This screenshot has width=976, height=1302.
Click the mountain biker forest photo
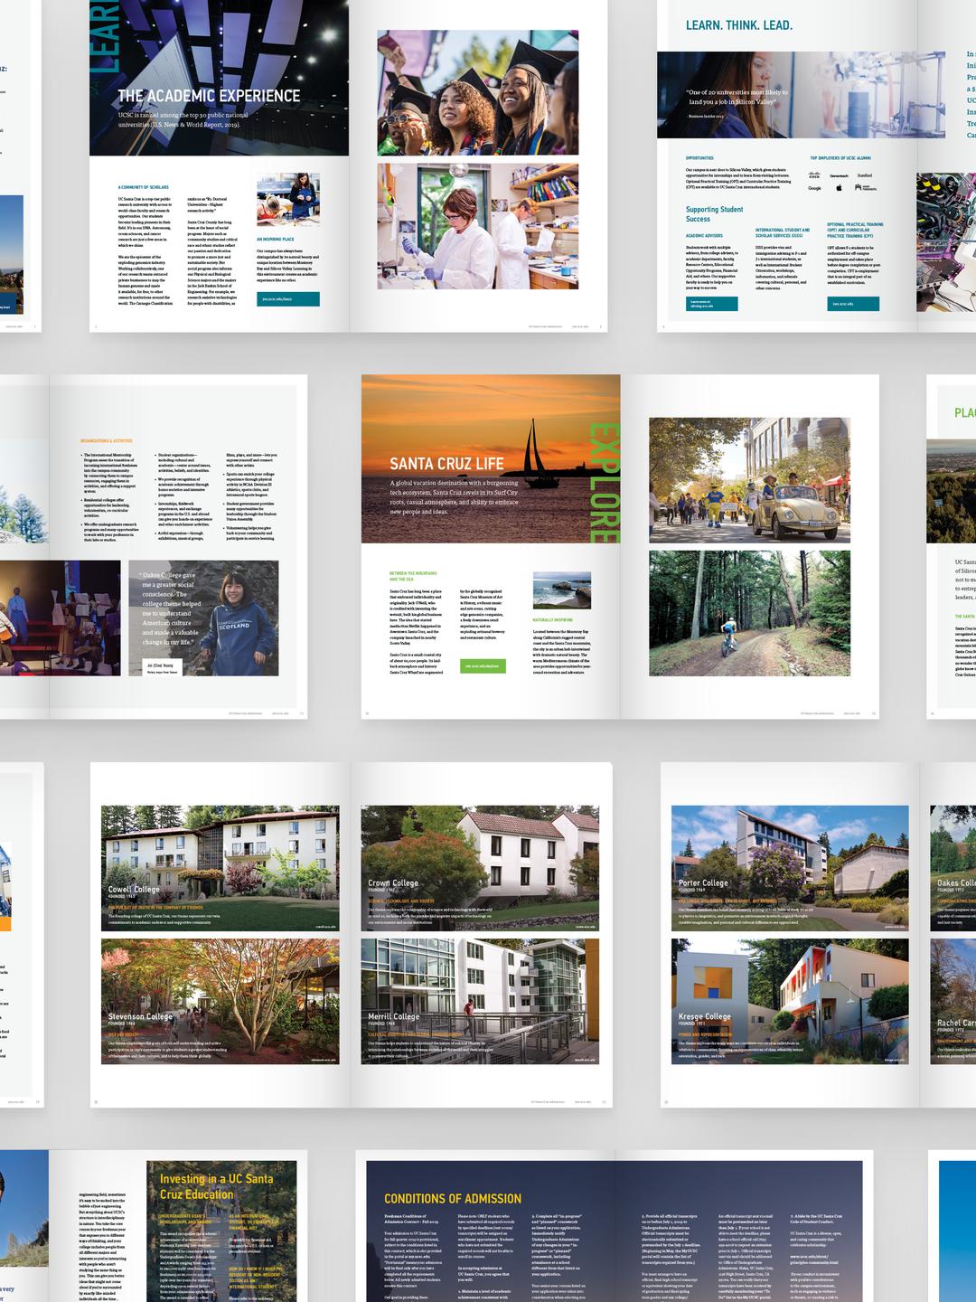click(x=749, y=613)
